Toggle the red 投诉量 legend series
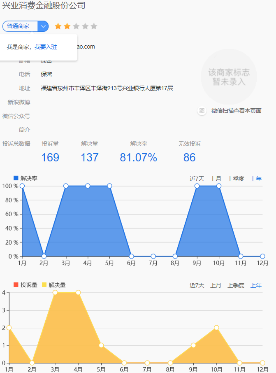The image size is (276, 373). point(26,285)
